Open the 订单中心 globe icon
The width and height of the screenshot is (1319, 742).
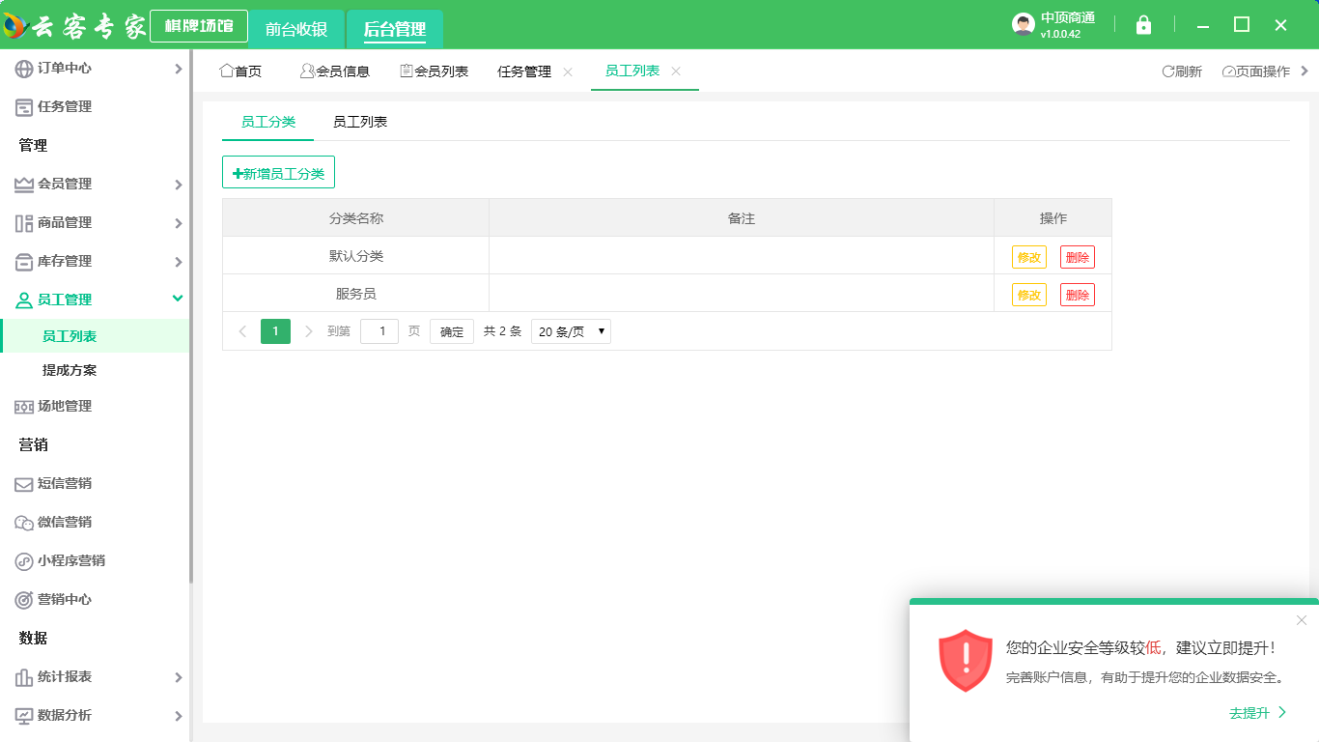pos(24,69)
